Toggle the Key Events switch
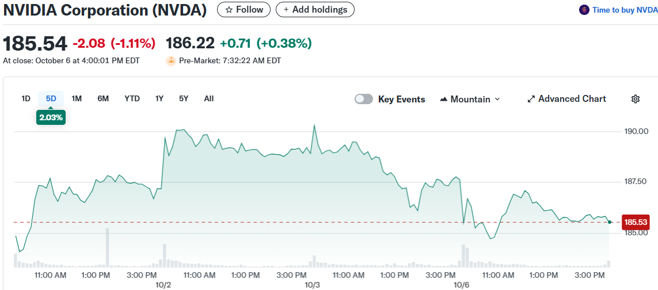 click(364, 99)
